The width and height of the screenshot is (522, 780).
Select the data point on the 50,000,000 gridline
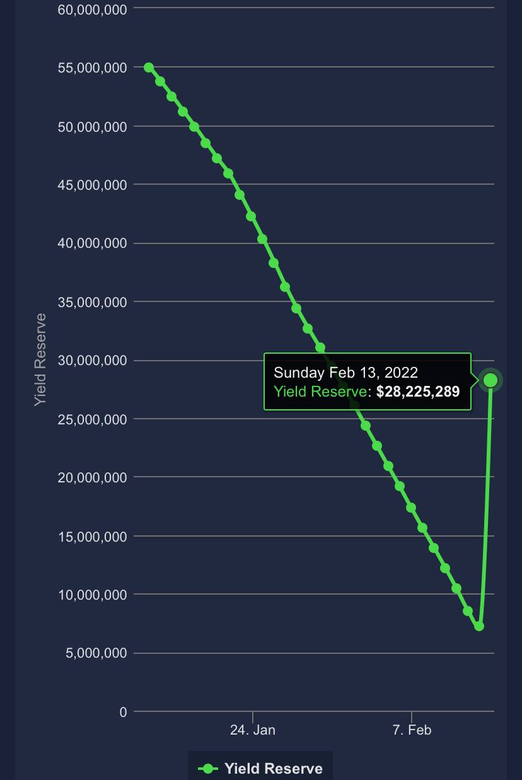coord(194,127)
